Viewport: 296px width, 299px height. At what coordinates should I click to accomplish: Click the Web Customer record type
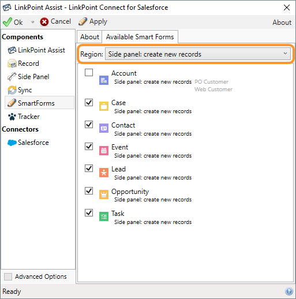(213, 89)
